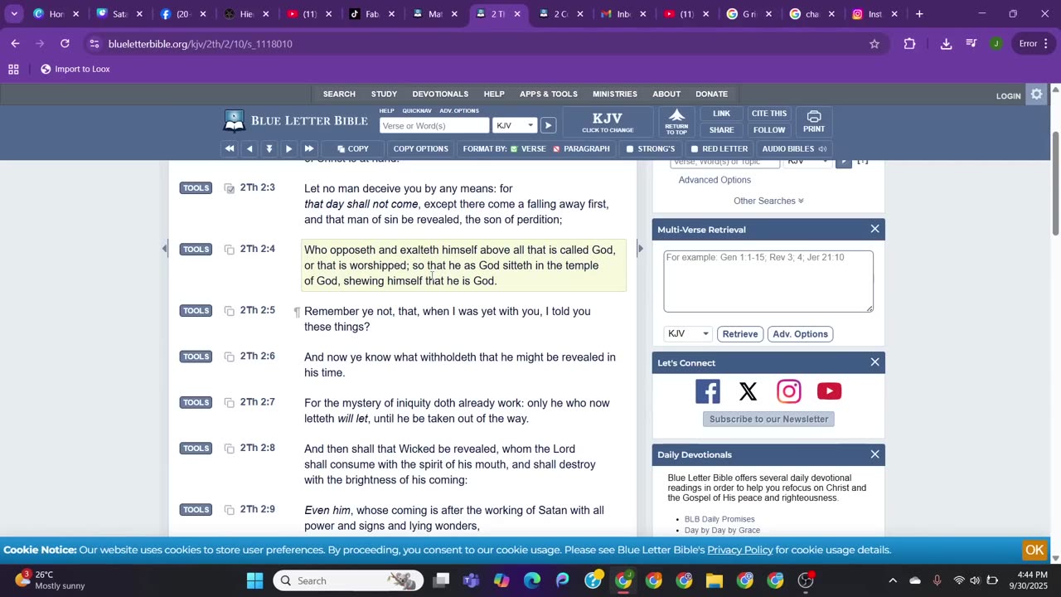Jump to previous book double-arrow icon
Viewport: 1061px width, 597px height.
pos(230,149)
